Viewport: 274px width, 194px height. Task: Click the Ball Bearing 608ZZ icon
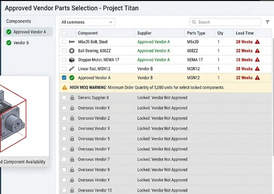pos(72,51)
